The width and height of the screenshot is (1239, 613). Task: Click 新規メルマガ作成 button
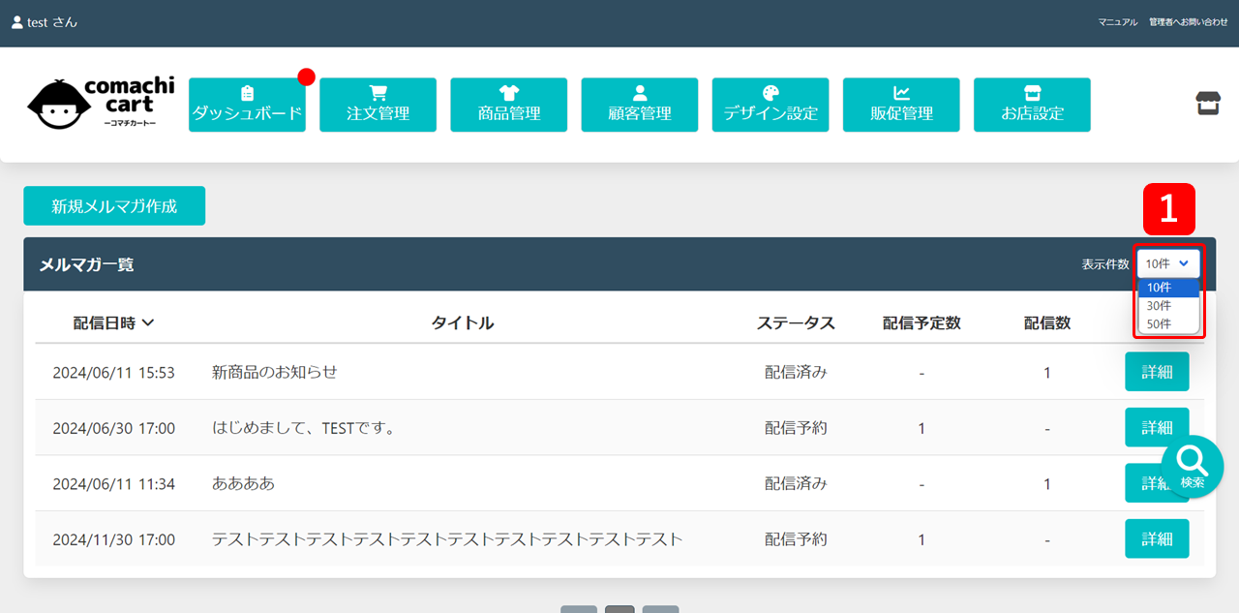pos(114,205)
